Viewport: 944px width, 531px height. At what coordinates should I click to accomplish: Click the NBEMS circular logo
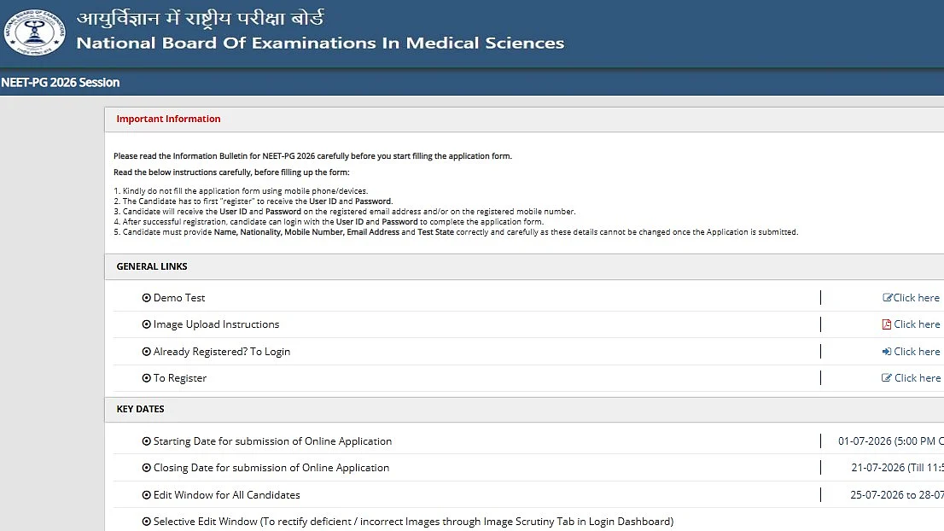click(34, 32)
